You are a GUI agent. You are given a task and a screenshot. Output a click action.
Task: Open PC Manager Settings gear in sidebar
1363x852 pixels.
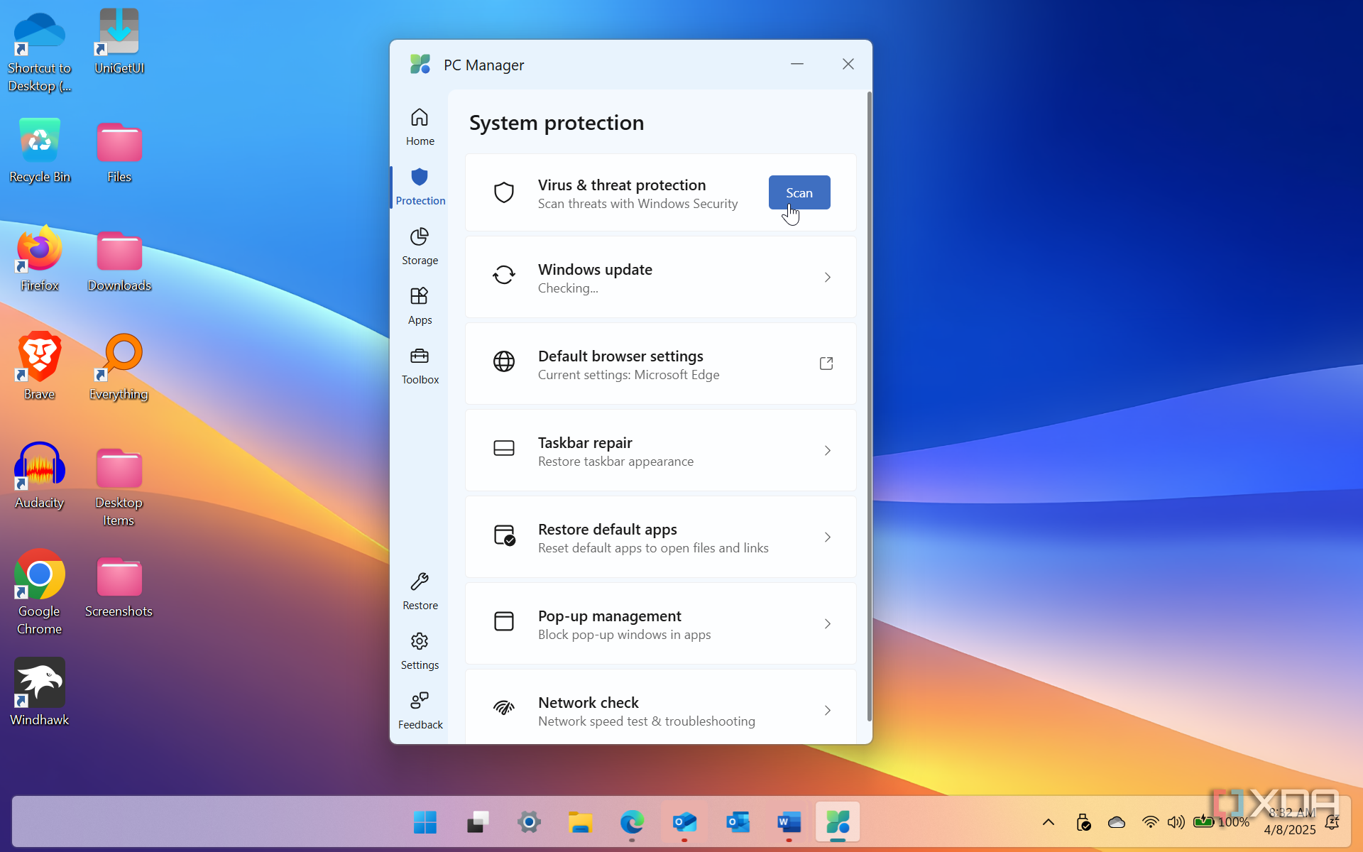tap(420, 650)
